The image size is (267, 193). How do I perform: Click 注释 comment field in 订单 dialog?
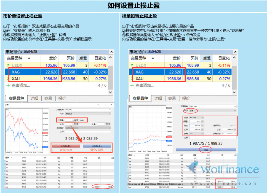(x=88, y=132)
